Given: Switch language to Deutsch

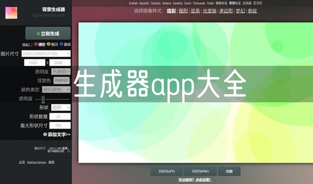Looking at the screenshot, I should (x=144, y=3).
